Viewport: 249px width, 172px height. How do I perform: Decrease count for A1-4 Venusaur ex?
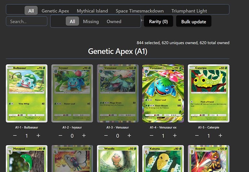pyautogui.click(x=151, y=136)
